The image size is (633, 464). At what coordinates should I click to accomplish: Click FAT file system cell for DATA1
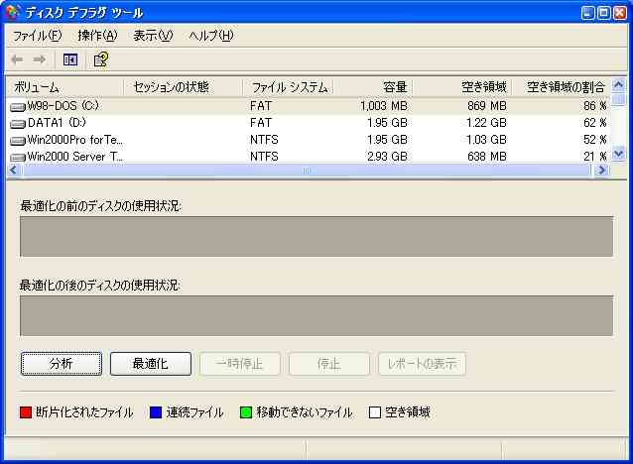click(x=261, y=123)
